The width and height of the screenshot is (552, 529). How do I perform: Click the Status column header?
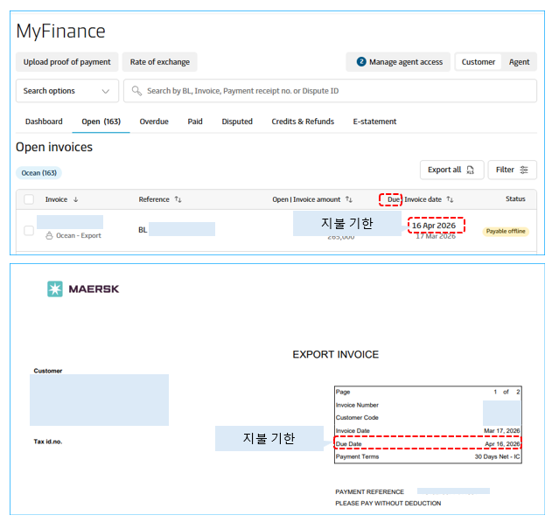click(515, 198)
